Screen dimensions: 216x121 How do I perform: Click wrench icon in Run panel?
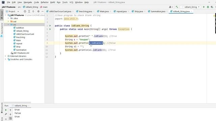click(x=6, y=114)
